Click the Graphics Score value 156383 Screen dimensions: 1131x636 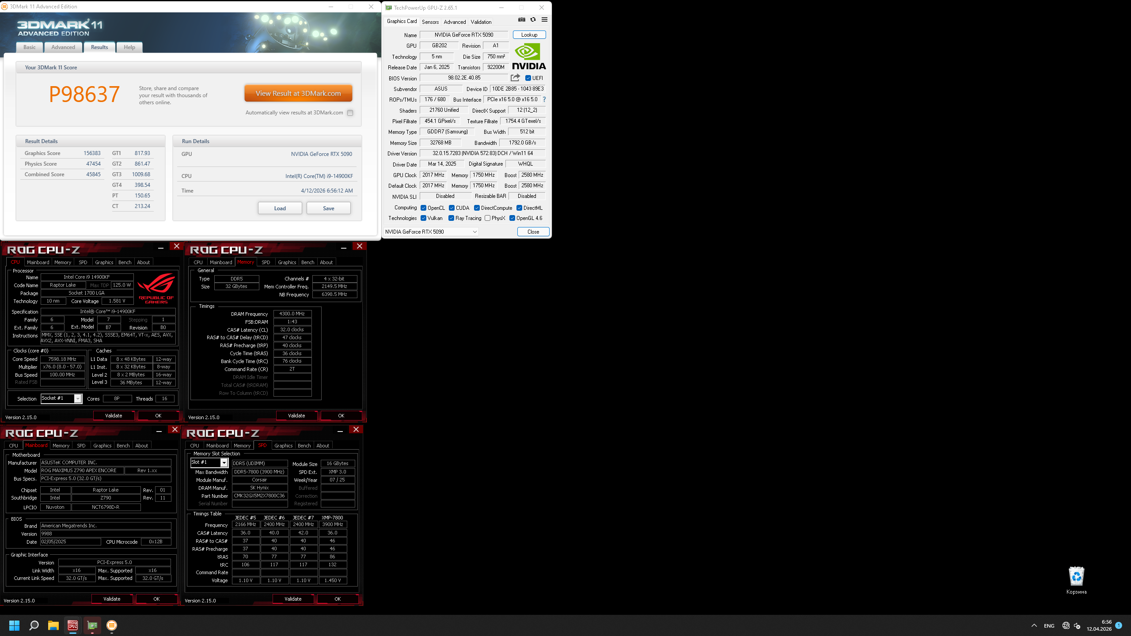tap(92, 153)
